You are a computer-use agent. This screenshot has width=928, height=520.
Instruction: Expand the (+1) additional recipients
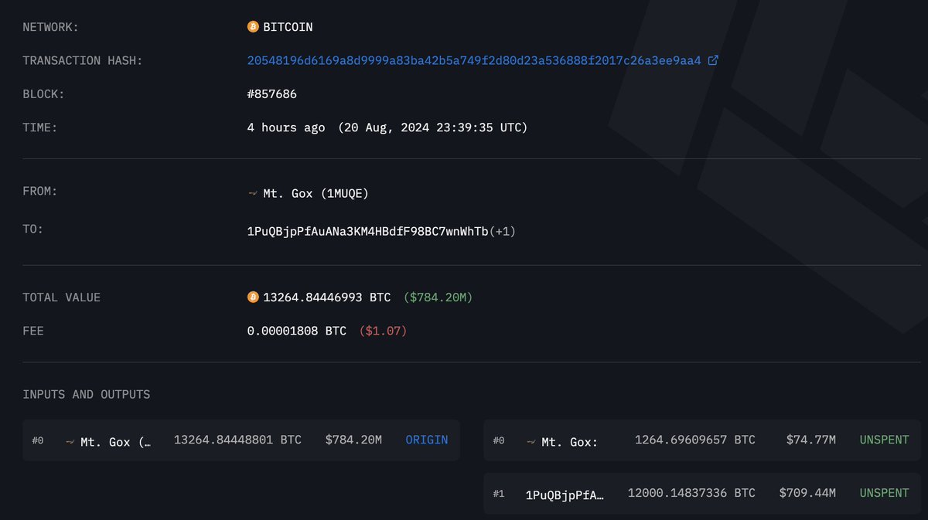coord(503,231)
